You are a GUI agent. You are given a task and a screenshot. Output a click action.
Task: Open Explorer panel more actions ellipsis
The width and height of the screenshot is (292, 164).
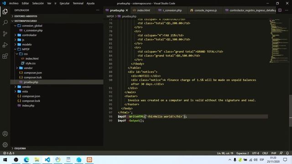coord(98,10)
